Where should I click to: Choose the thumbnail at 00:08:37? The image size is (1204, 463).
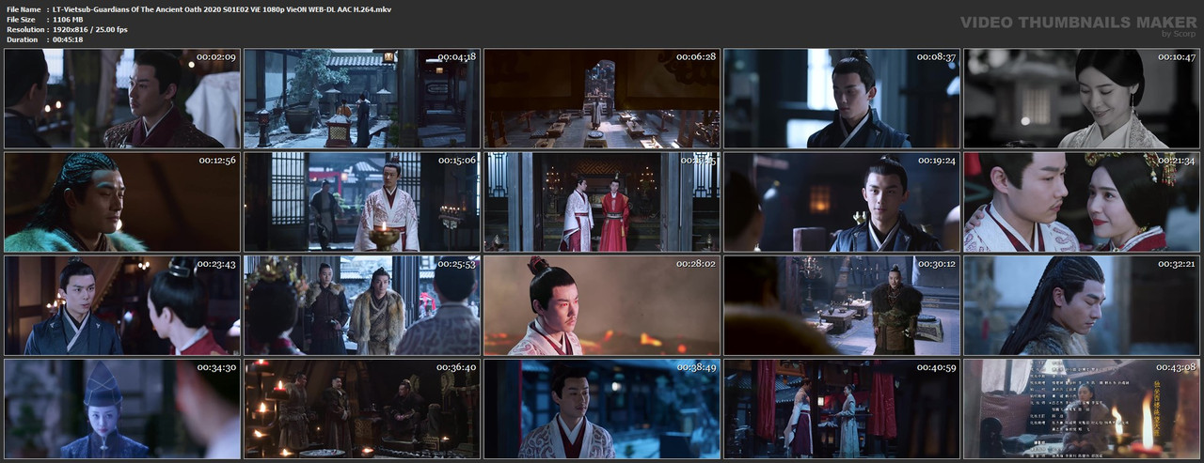(x=842, y=99)
